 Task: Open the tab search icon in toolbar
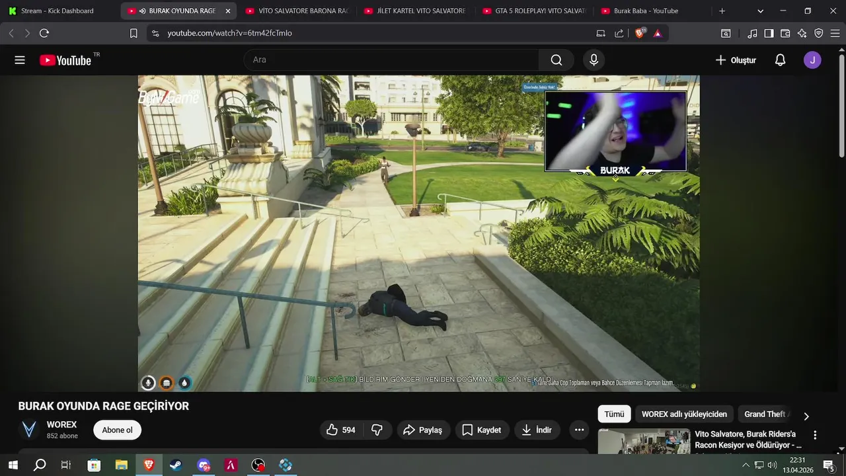pyautogui.click(x=726, y=33)
